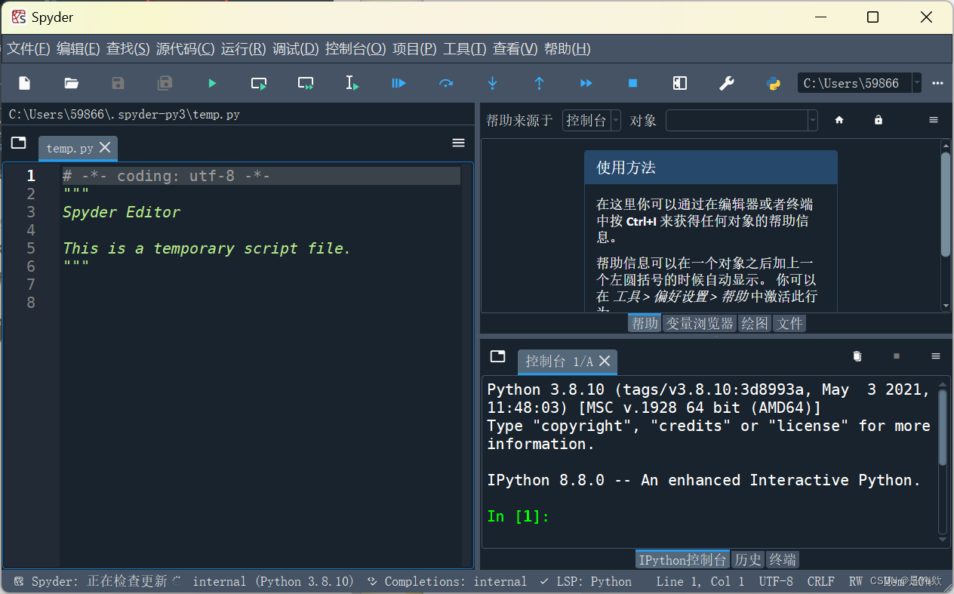Click the console vertical scrollbar

[x=943, y=427]
